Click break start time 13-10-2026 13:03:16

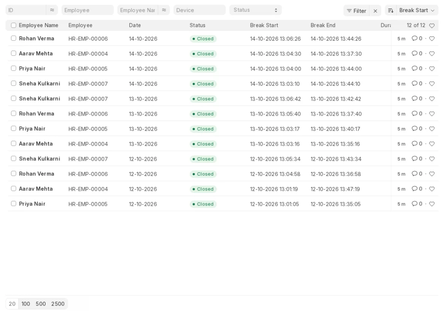(275, 144)
